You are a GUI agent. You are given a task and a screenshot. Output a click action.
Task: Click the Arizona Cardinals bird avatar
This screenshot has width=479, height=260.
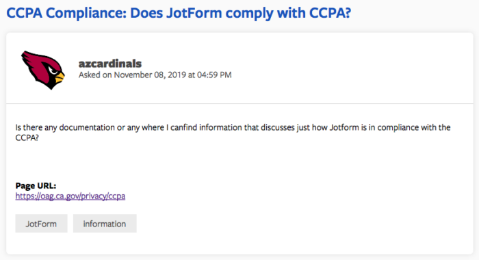(42, 70)
